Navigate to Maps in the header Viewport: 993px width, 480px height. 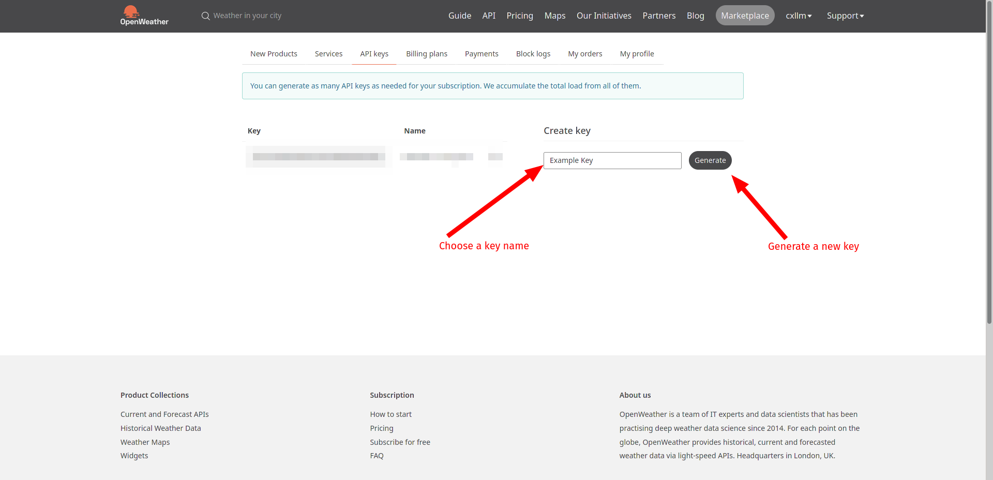(554, 16)
